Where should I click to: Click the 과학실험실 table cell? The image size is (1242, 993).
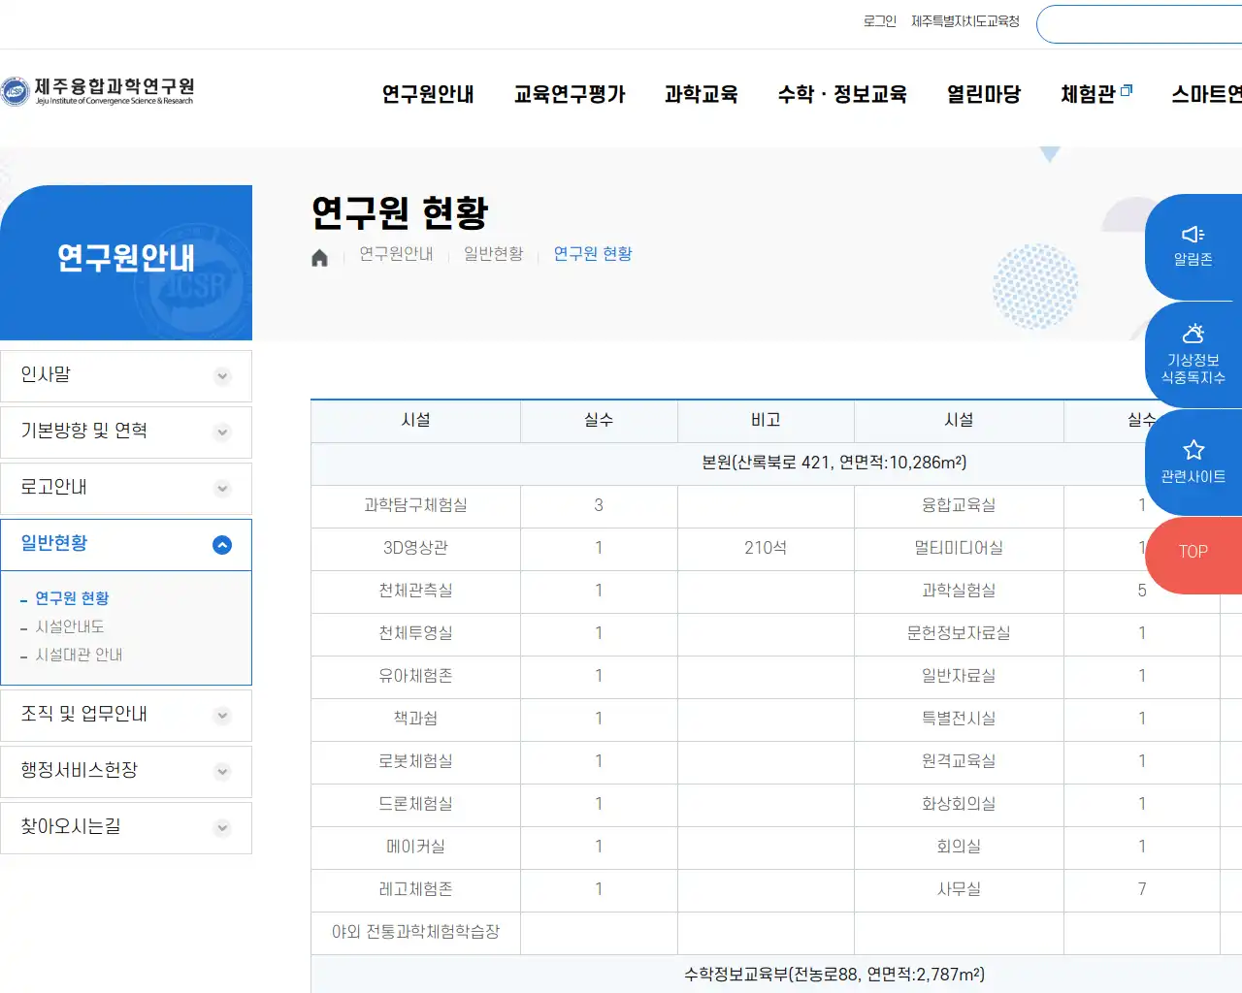pos(959,591)
